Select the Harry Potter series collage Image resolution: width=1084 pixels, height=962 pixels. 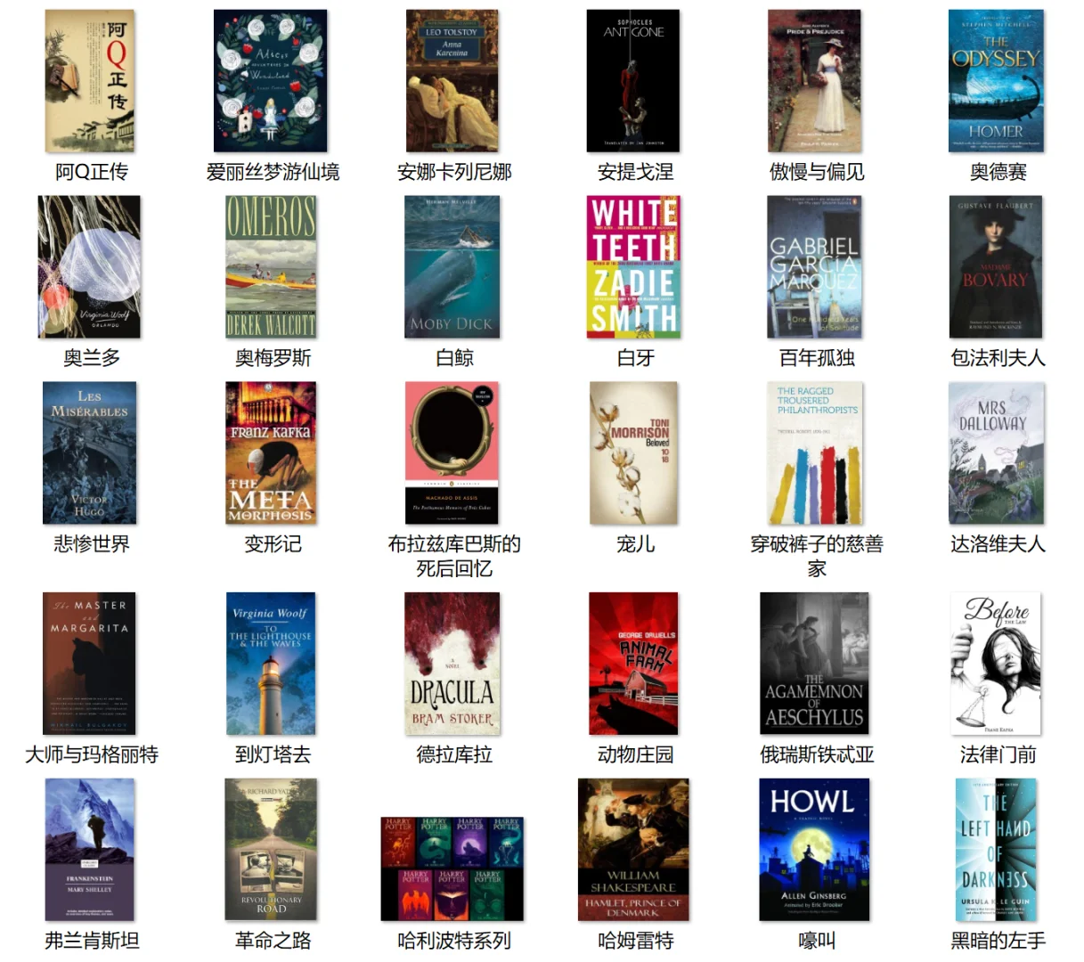[x=452, y=868]
